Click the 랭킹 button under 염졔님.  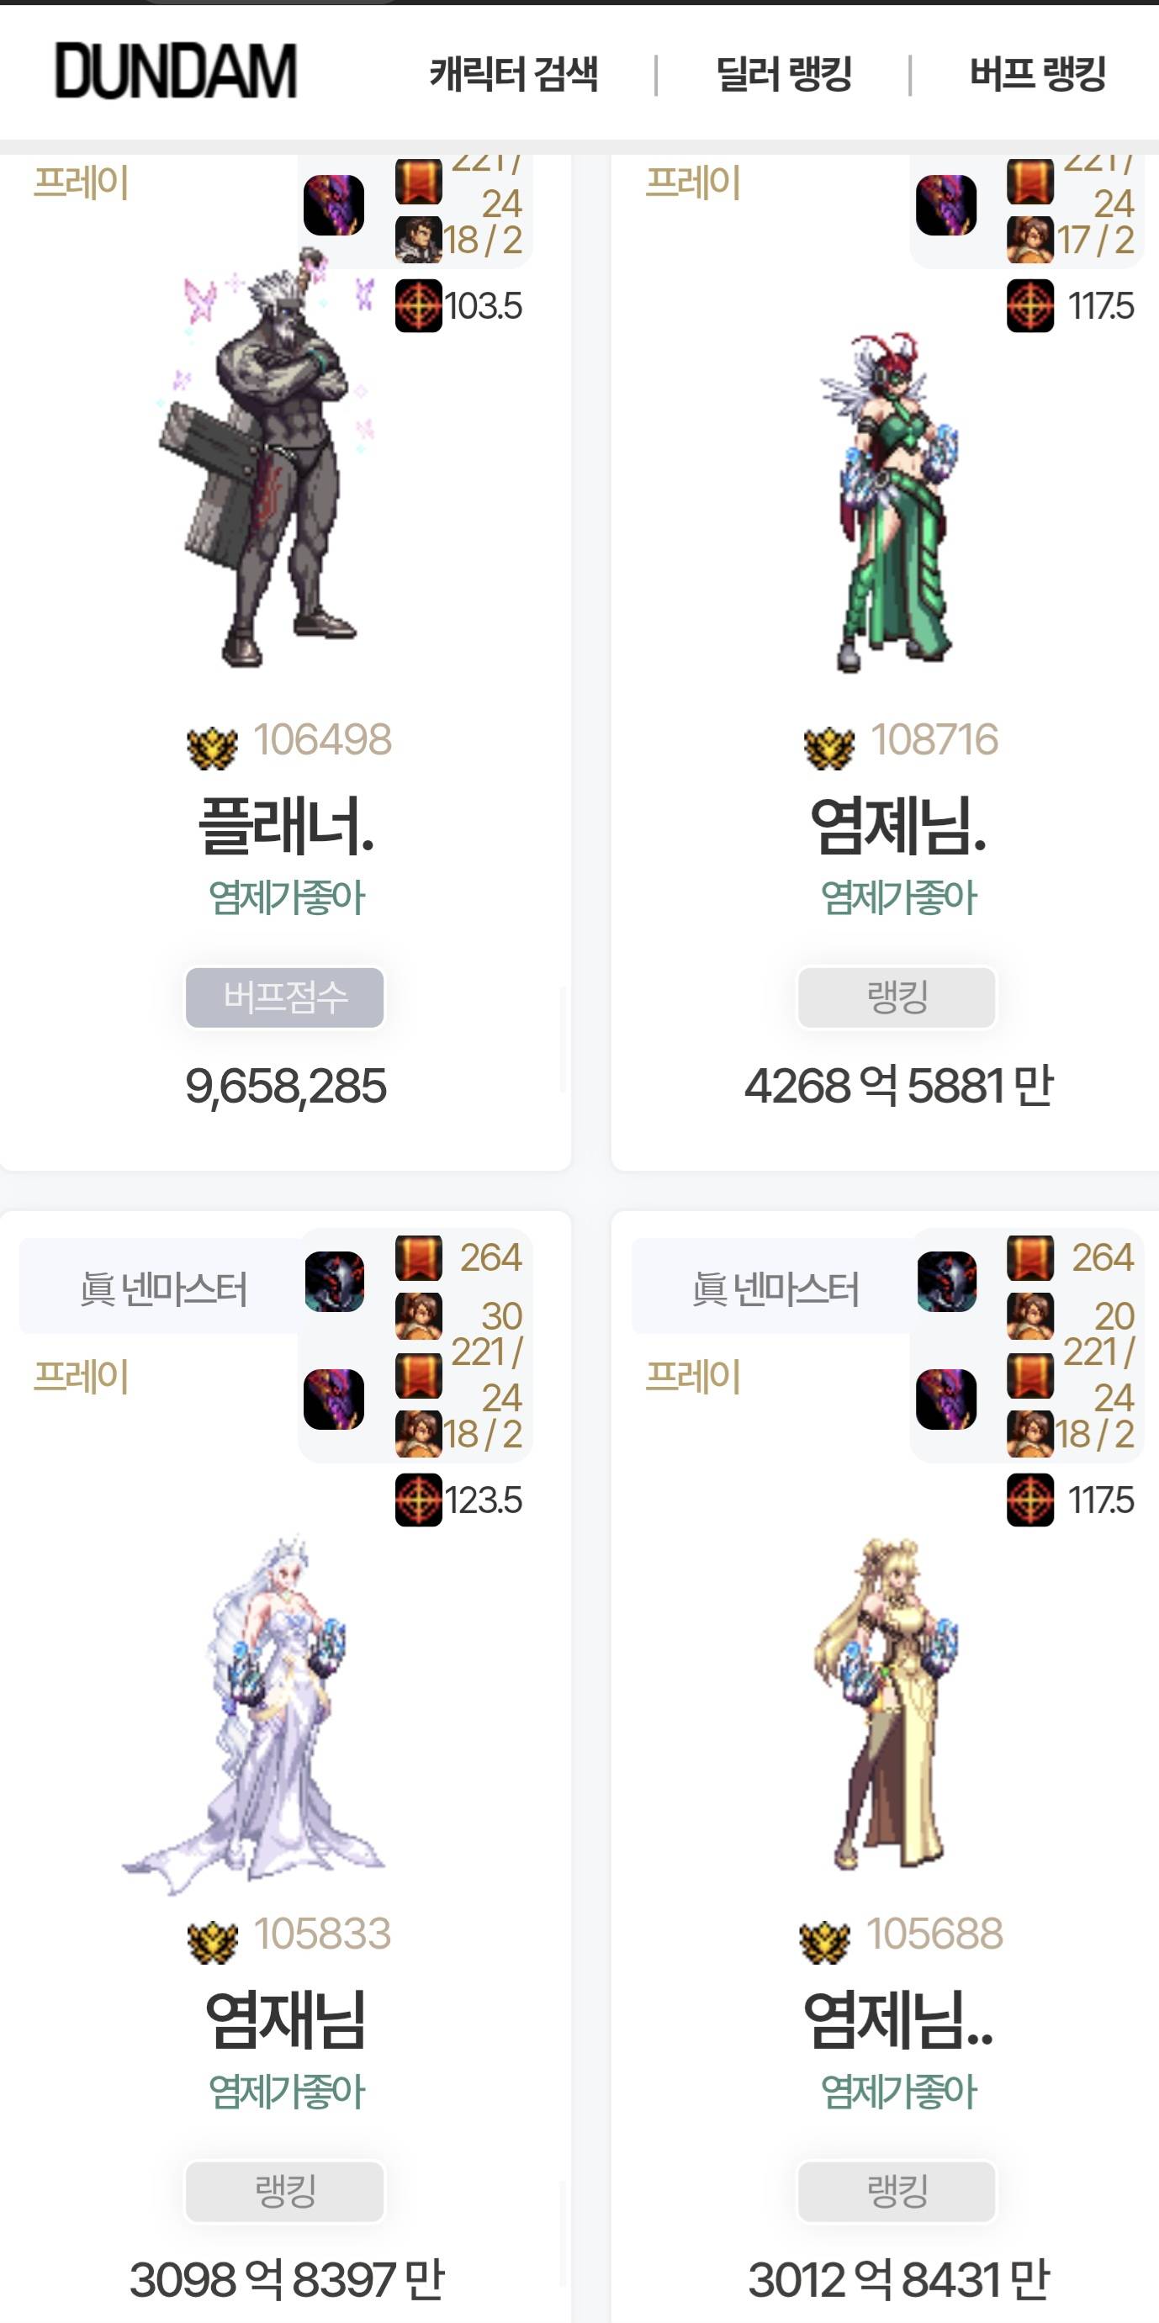(x=897, y=997)
